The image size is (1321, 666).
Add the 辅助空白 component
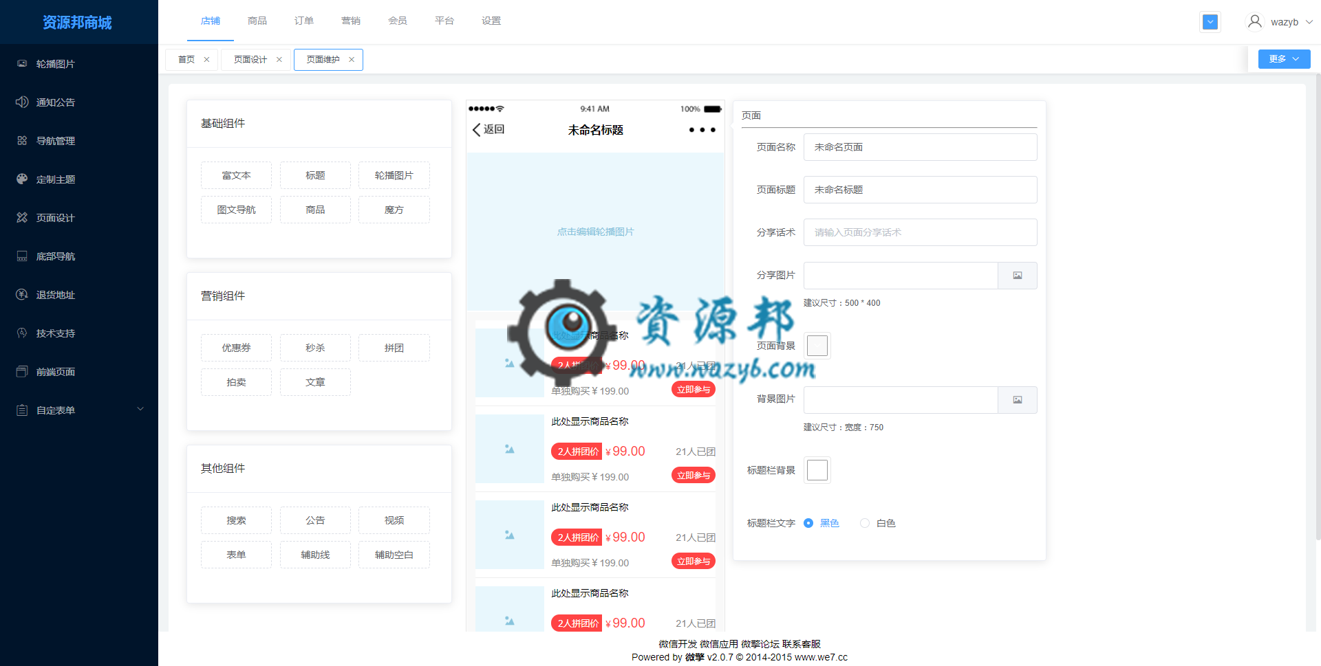coord(394,555)
